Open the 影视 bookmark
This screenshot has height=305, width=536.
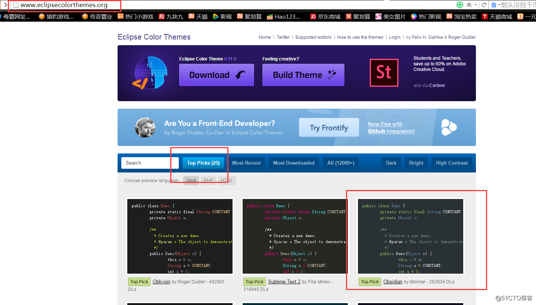pos(222,16)
